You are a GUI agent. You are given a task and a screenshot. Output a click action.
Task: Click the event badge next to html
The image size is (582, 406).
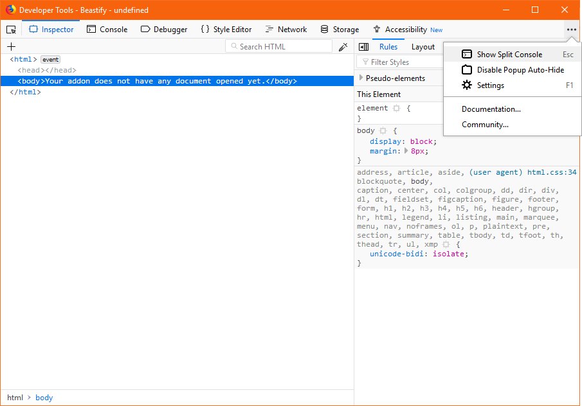click(x=51, y=60)
